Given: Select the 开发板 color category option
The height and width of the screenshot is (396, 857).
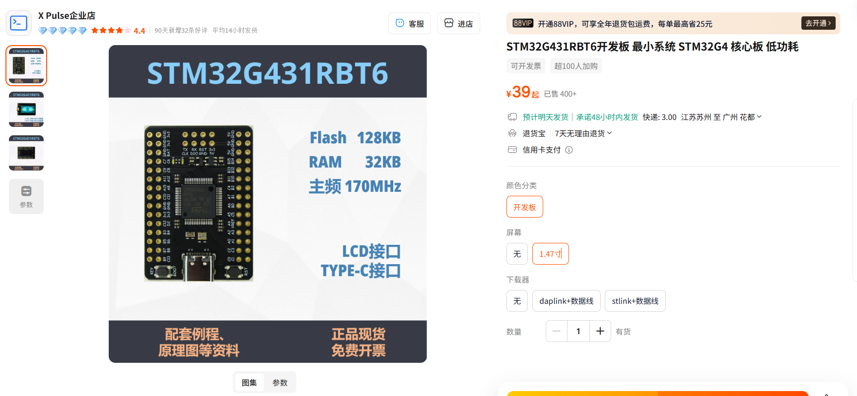Looking at the screenshot, I should pyautogui.click(x=525, y=207).
